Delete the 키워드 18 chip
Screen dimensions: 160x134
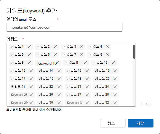[59, 79]
